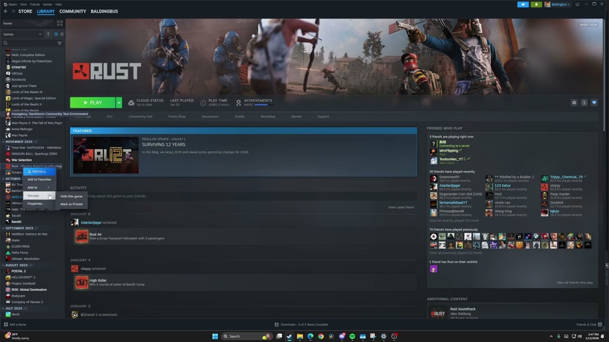Open Friends & Chat
This screenshot has height=342, width=609.
pyautogui.click(x=589, y=325)
